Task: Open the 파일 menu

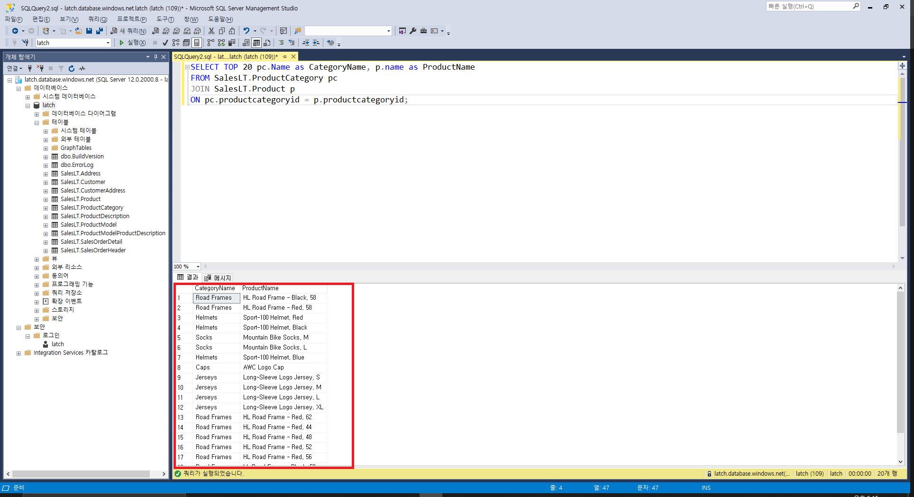Action: (x=13, y=19)
